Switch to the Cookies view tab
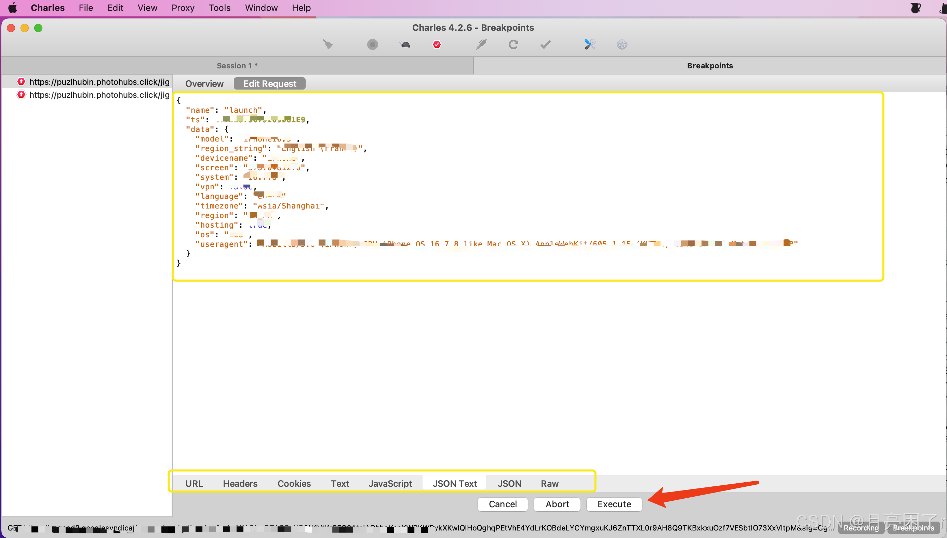 (x=294, y=483)
